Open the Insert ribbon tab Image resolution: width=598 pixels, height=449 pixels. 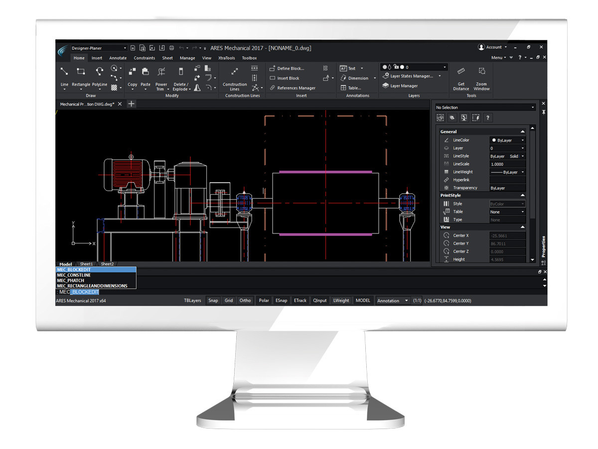pyautogui.click(x=97, y=58)
